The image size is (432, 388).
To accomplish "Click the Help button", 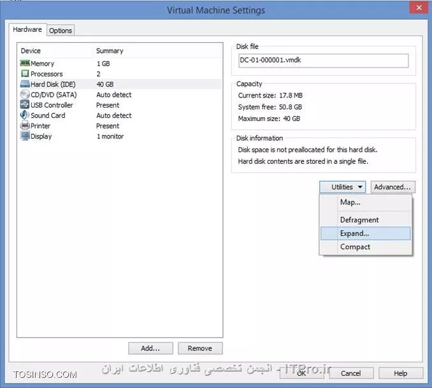I will click(x=401, y=373).
